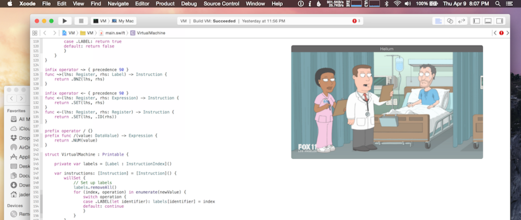Open the related items grid menu
The image size is (521, 220).
35,33
